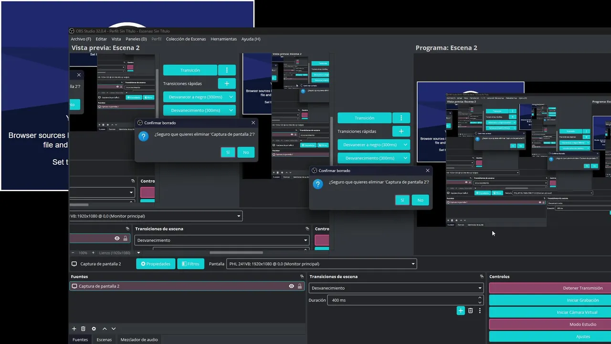Open Desvanecimiento dropdown in Transiciones de escena panel
The width and height of the screenshot is (611, 344).
click(x=396, y=288)
